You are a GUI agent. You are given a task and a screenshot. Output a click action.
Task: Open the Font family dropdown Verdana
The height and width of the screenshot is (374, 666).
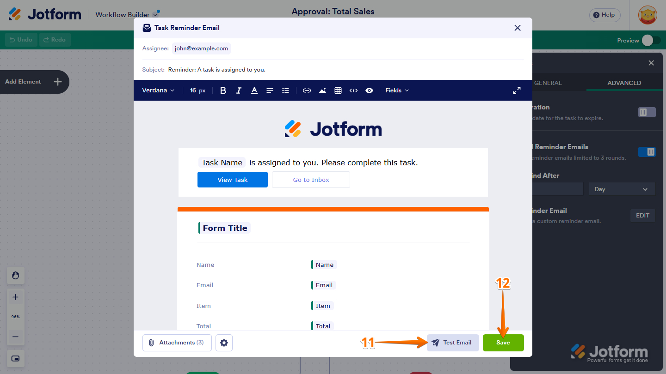158,90
